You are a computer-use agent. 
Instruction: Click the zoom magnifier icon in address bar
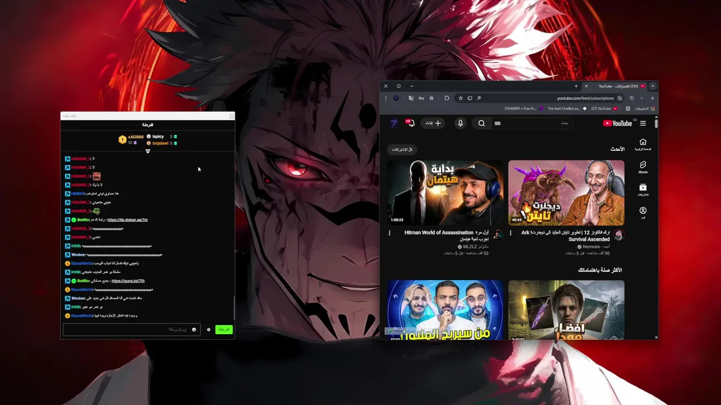click(x=479, y=98)
